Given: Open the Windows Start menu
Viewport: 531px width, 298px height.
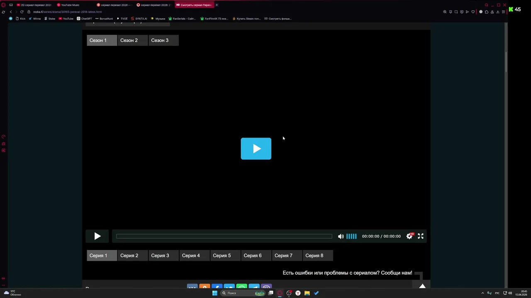Looking at the screenshot, I should click(214, 293).
